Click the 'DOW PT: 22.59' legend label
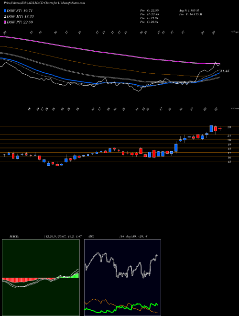Image resolution: width=239 pixels, height=316 pixels. [20, 22]
